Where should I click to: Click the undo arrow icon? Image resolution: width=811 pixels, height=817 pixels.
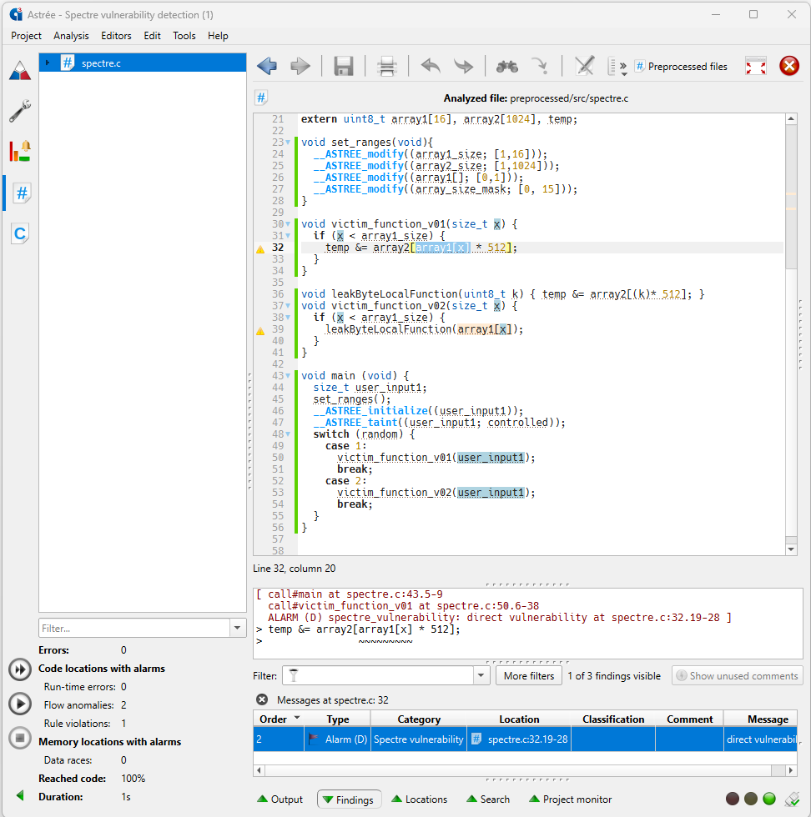tap(431, 66)
